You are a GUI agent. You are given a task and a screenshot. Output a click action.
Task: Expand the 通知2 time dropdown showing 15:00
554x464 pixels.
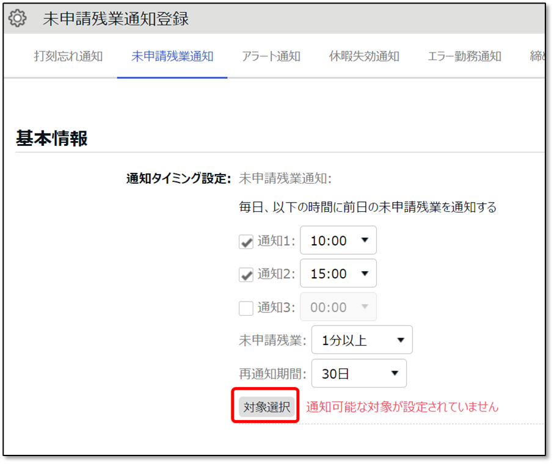click(338, 274)
